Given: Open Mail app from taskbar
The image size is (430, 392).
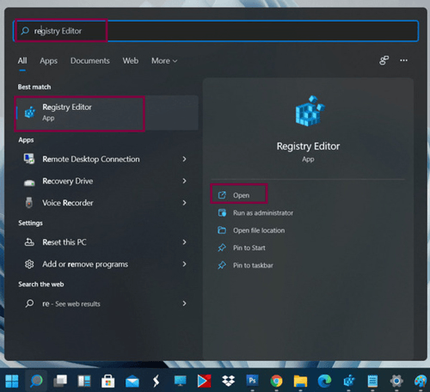Looking at the screenshot, I should 132,382.
